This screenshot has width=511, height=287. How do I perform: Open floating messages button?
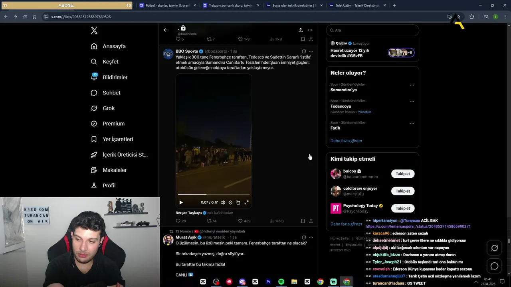click(x=494, y=266)
